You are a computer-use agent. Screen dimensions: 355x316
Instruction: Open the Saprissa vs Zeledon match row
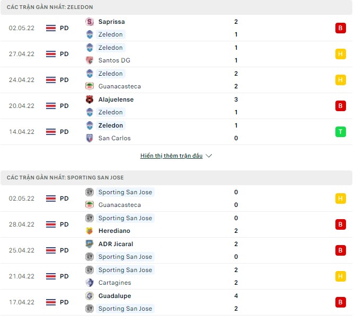coord(176,28)
